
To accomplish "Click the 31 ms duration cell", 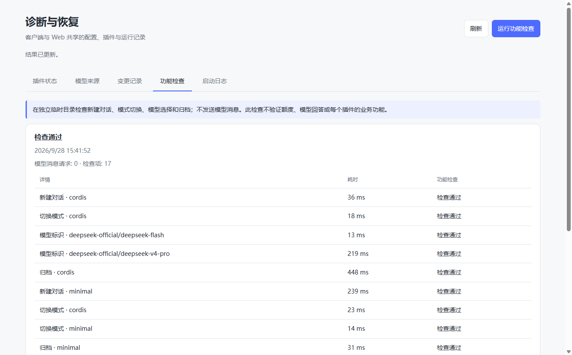I will coord(356,348).
